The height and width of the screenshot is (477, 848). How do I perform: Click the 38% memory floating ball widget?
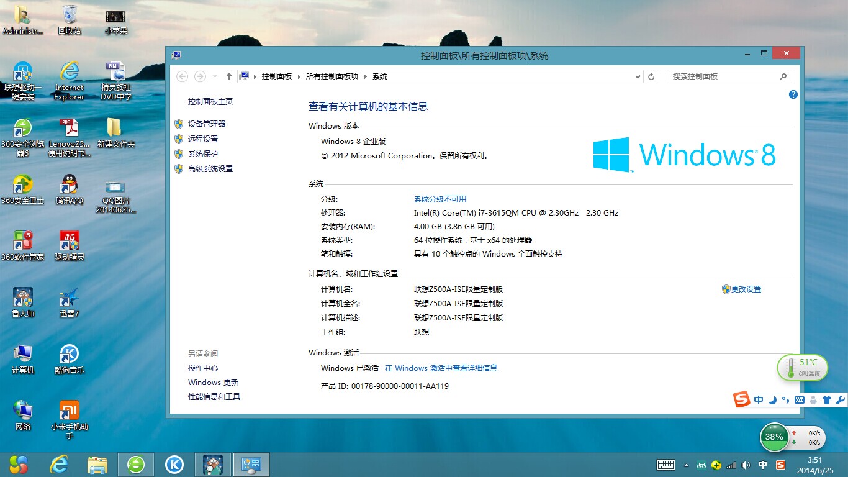[774, 437]
